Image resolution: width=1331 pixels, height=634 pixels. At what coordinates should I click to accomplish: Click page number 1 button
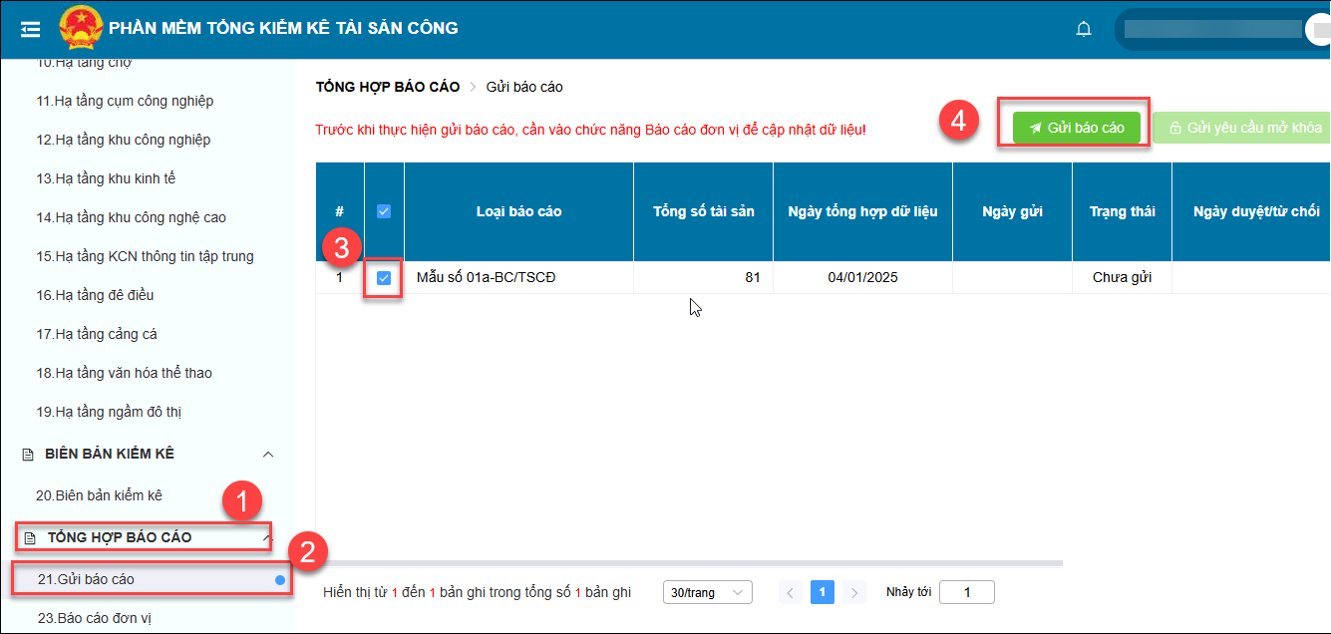(822, 592)
